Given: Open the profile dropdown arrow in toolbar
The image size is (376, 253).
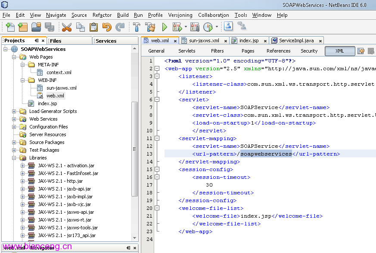Looking at the screenshot, I should 217,27.
